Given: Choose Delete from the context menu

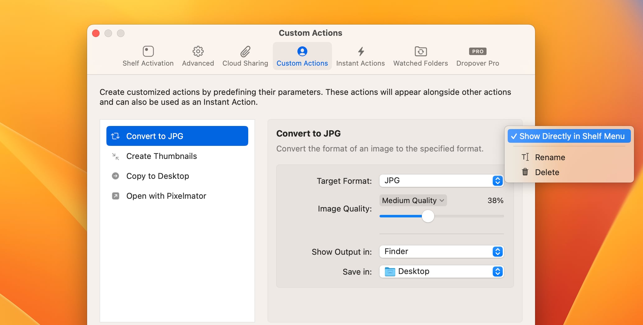Looking at the screenshot, I should (x=547, y=172).
